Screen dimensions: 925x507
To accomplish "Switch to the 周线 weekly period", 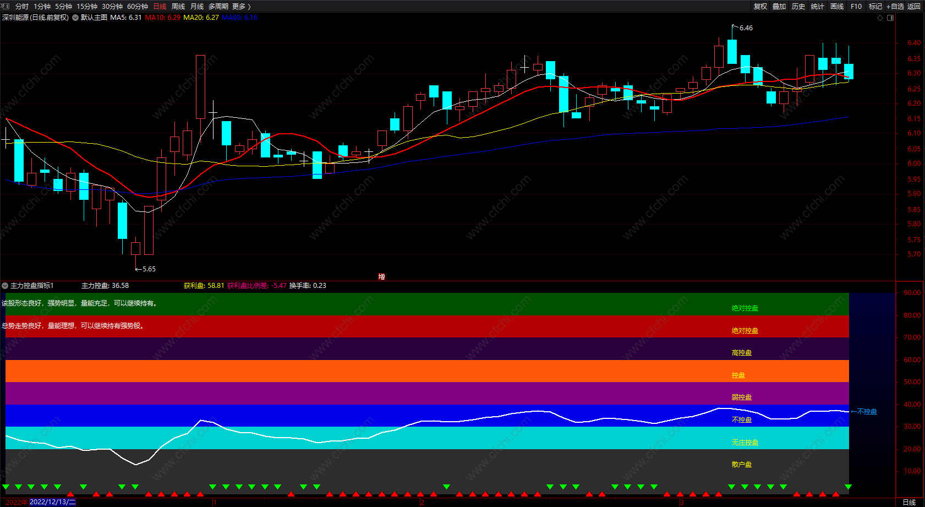I will coord(178,7).
